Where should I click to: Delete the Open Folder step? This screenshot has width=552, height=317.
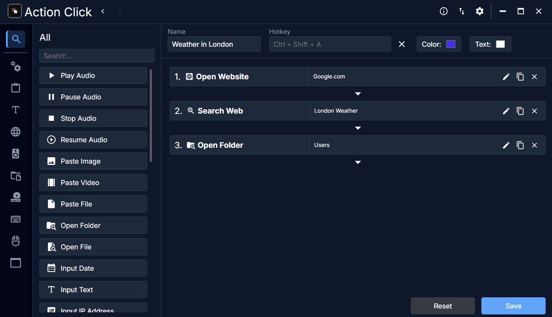[x=534, y=145]
